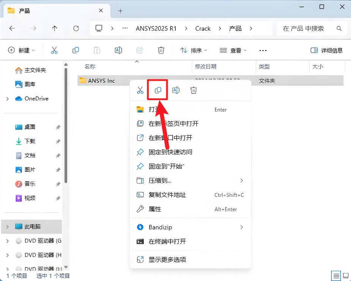Choose 打开 in the context menu
This screenshot has width=351, height=281.
click(190, 110)
